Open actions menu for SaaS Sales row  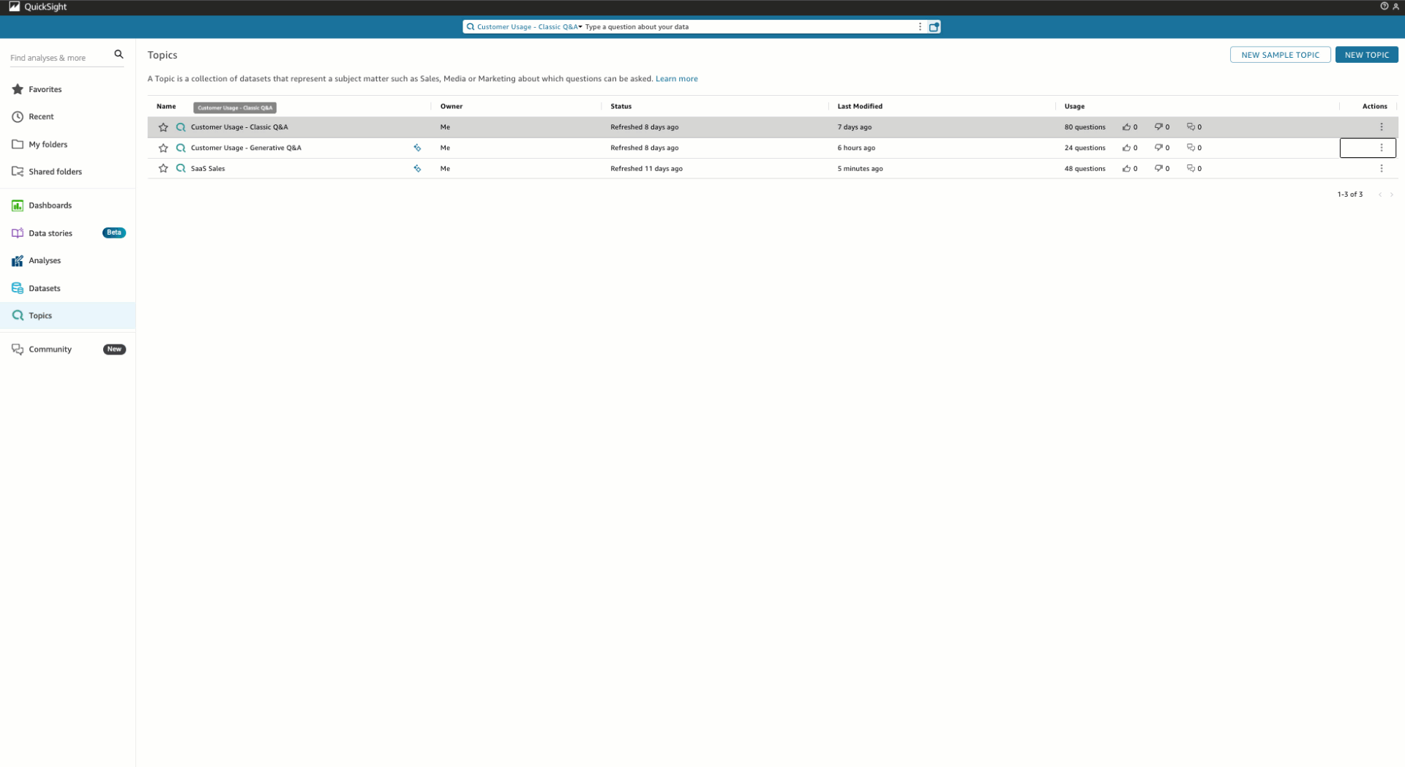1382,168
